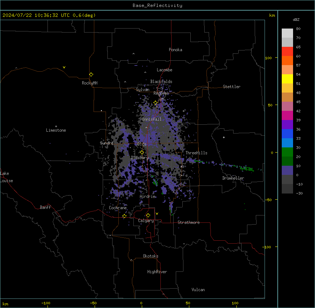Screen dimensions: 315x308
Task: Click the 45 value on the dBZ legend
Action: (298, 102)
